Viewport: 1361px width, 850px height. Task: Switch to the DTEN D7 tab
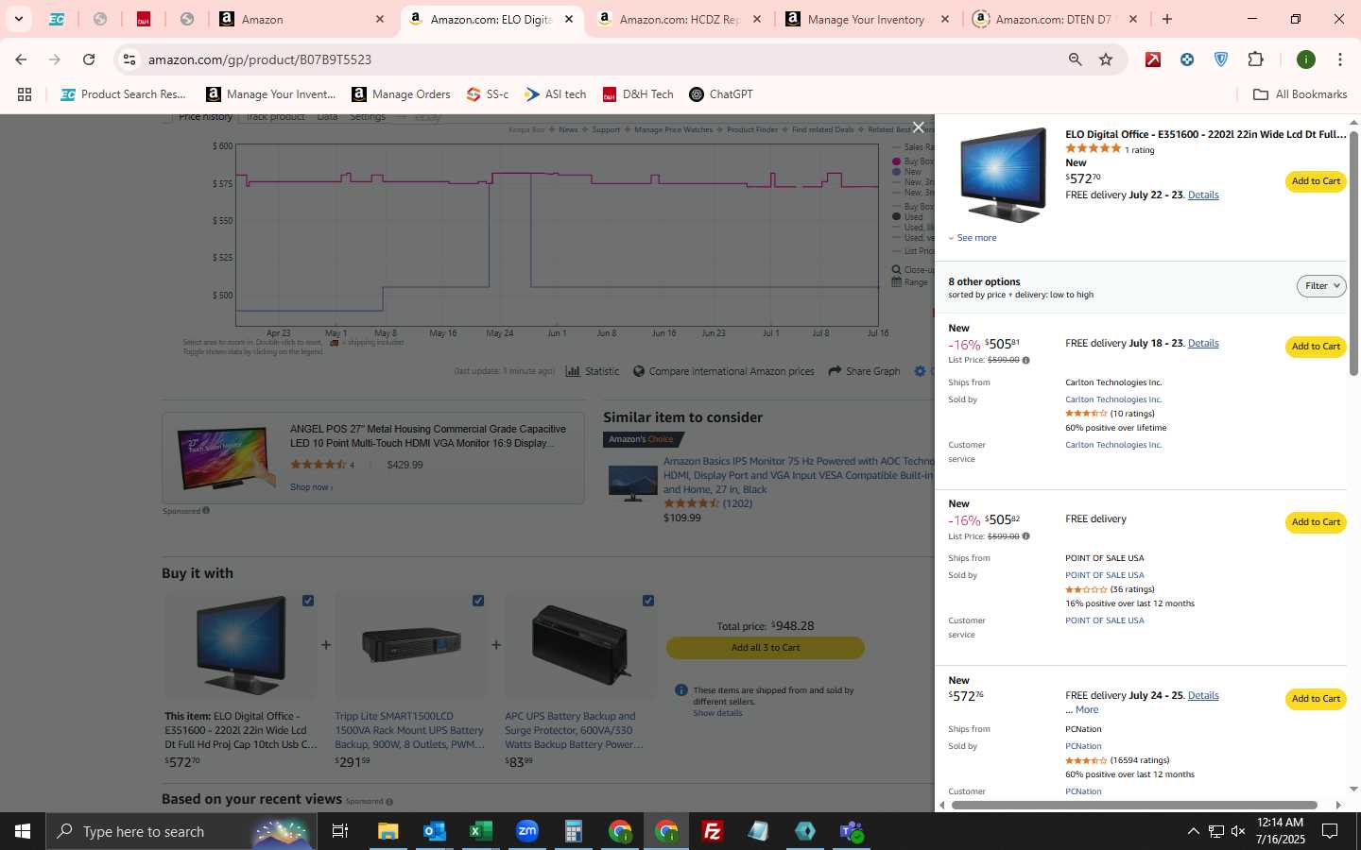1054,19
